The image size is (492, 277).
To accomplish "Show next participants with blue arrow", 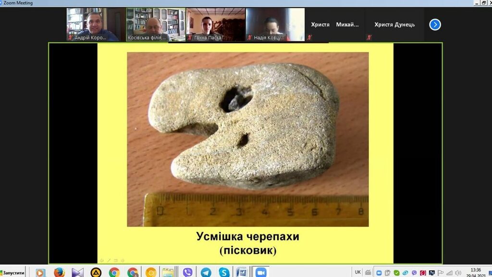I will coord(435,25).
